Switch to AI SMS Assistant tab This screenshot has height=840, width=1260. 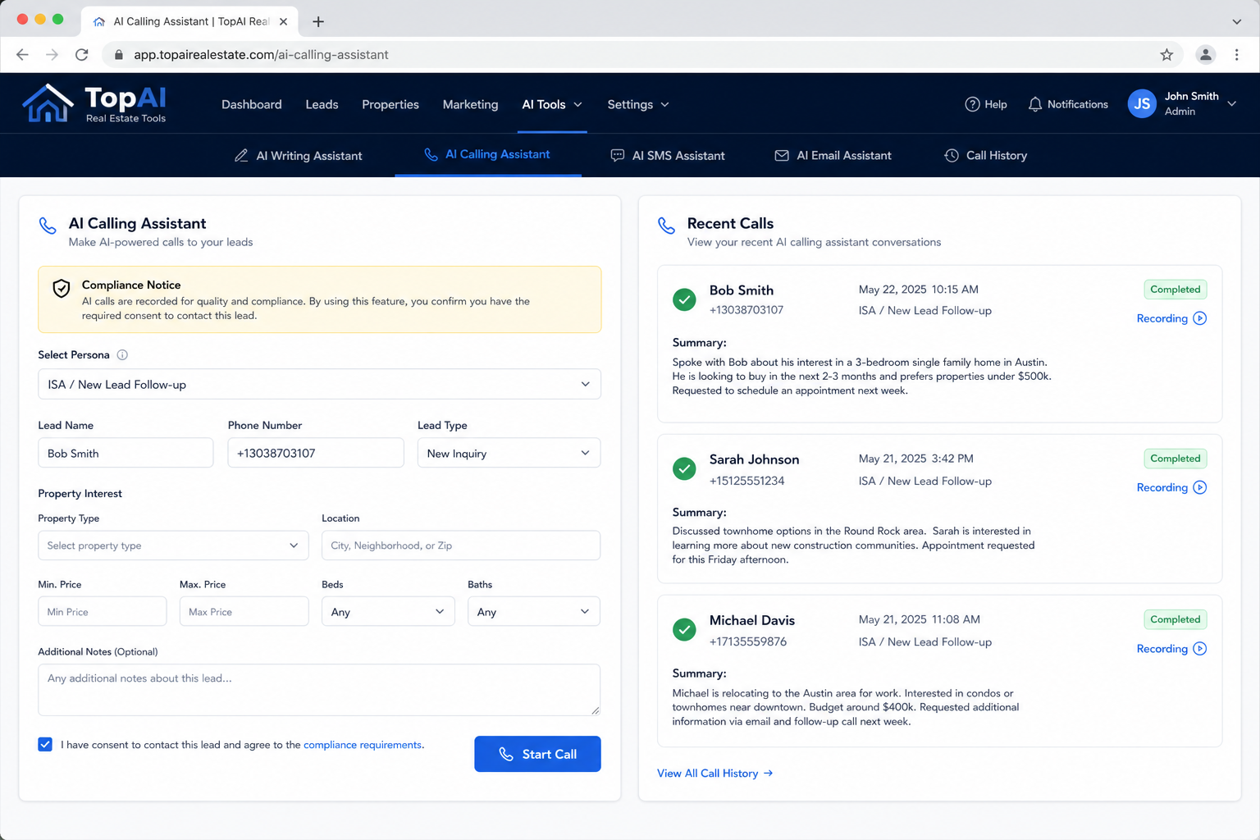pyautogui.click(x=668, y=155)
